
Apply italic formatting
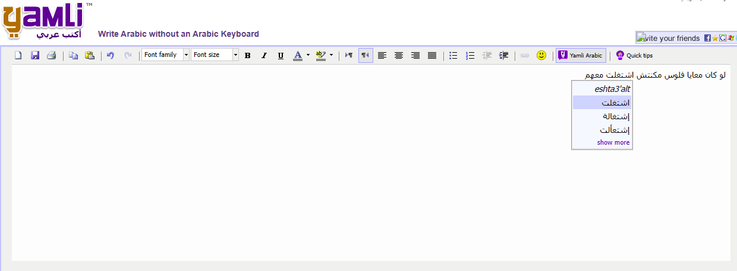pyautogui.click(x=264, y=55)
